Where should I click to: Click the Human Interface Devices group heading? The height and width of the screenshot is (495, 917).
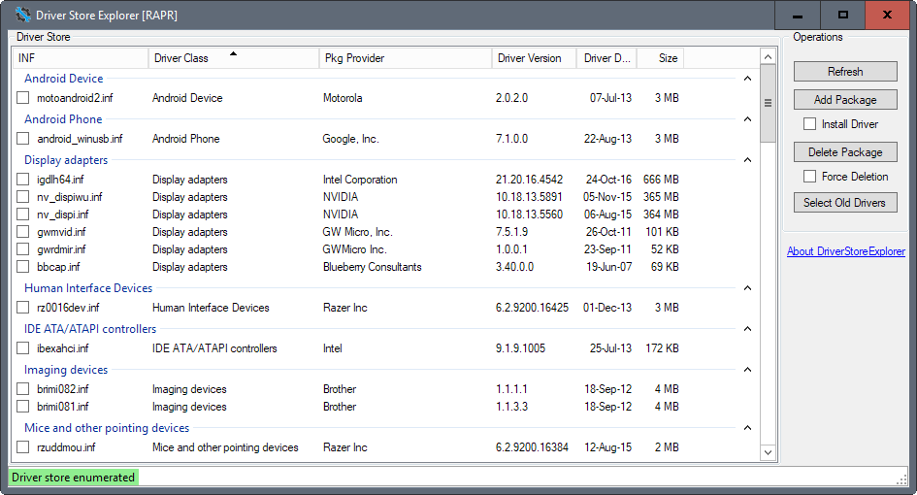(88, 288)
